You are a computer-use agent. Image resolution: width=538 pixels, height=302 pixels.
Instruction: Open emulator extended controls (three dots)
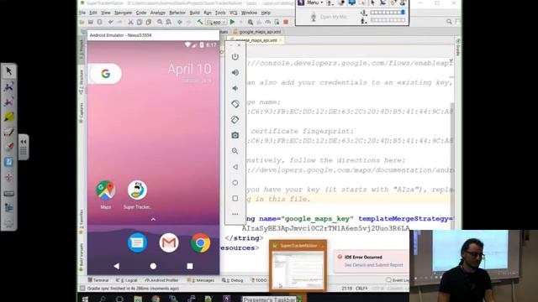coord(235,214)
